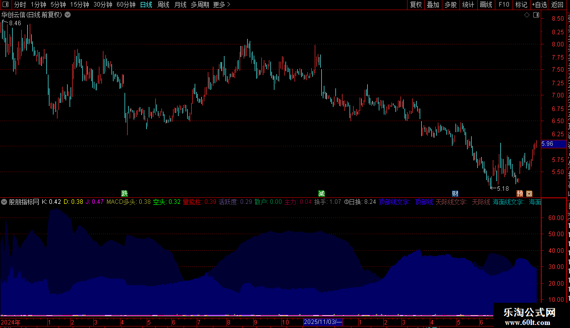Click the orange 回 marker icon
The image size is (570, 328).
tap(529, 193)
